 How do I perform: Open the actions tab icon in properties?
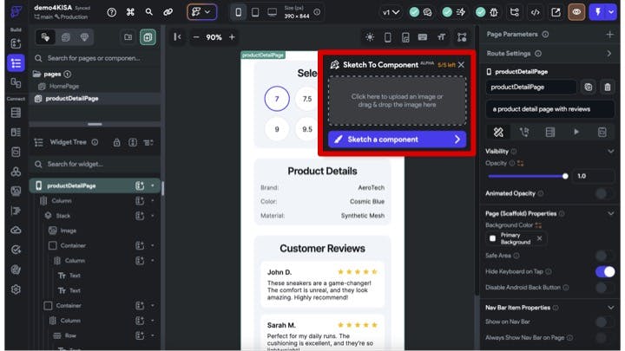coord(524,132)
